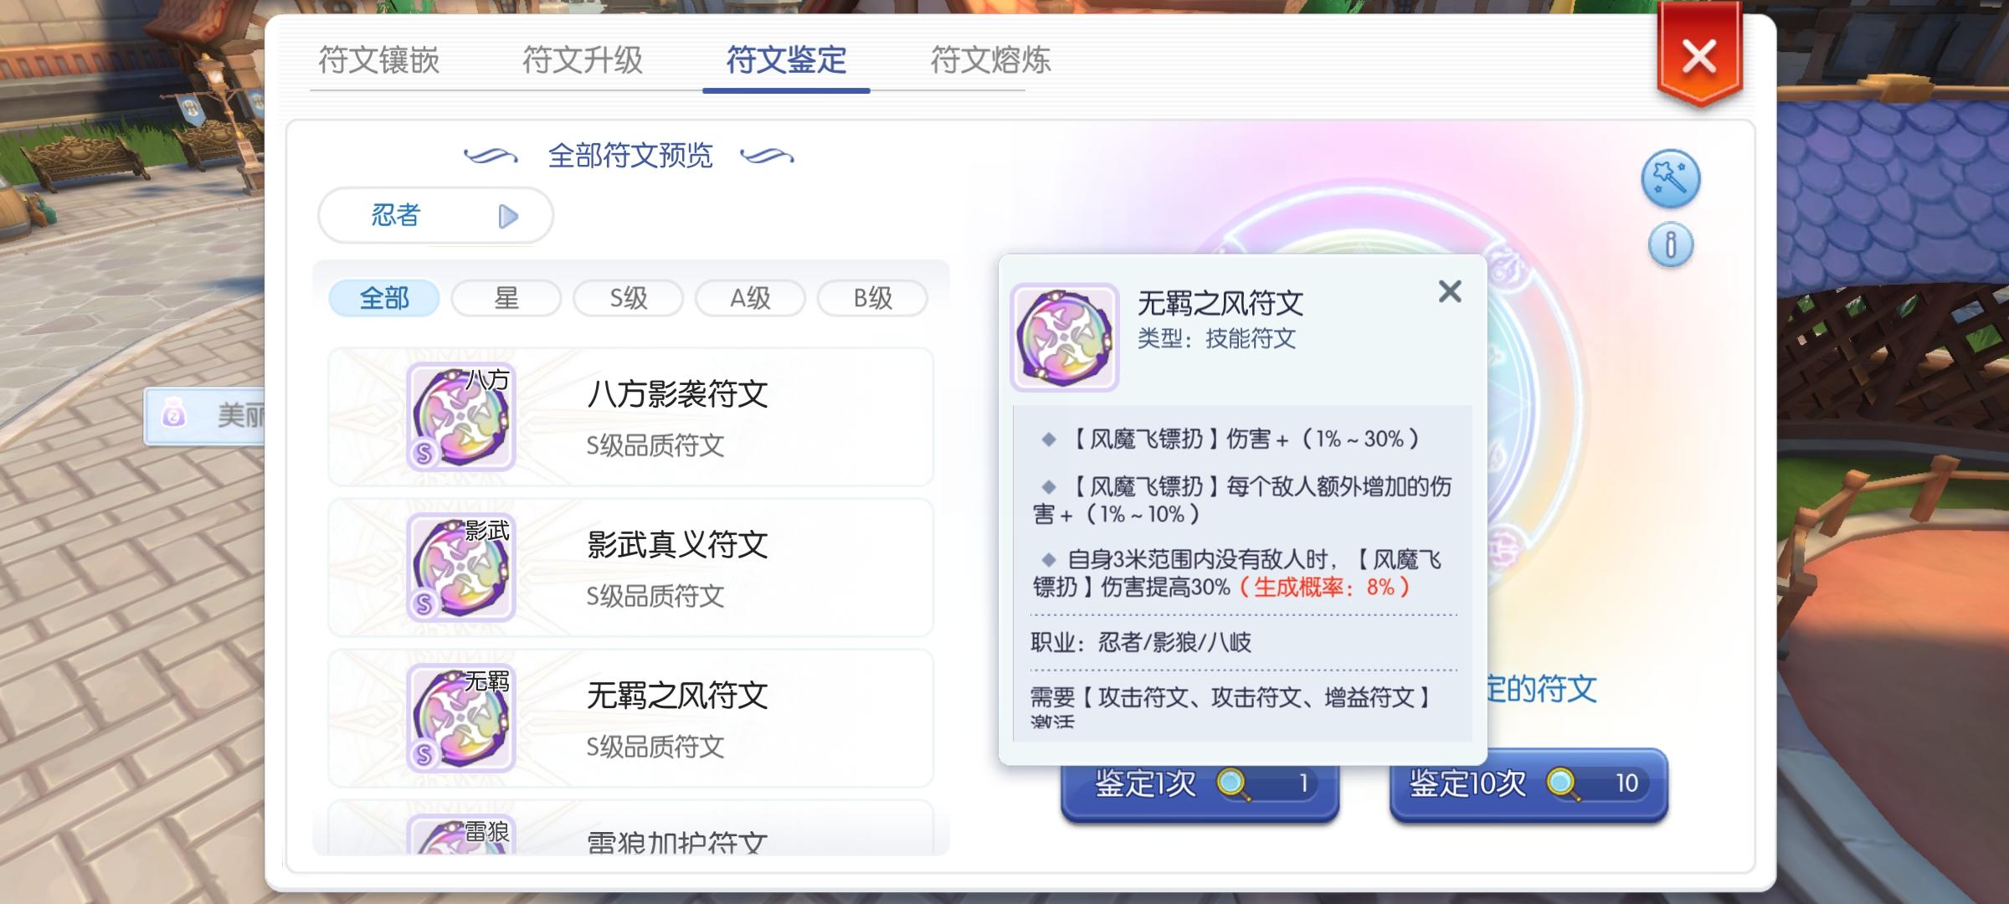Click the large rune icon in tooltip

pyautogui.click(x=1065, y=337)
